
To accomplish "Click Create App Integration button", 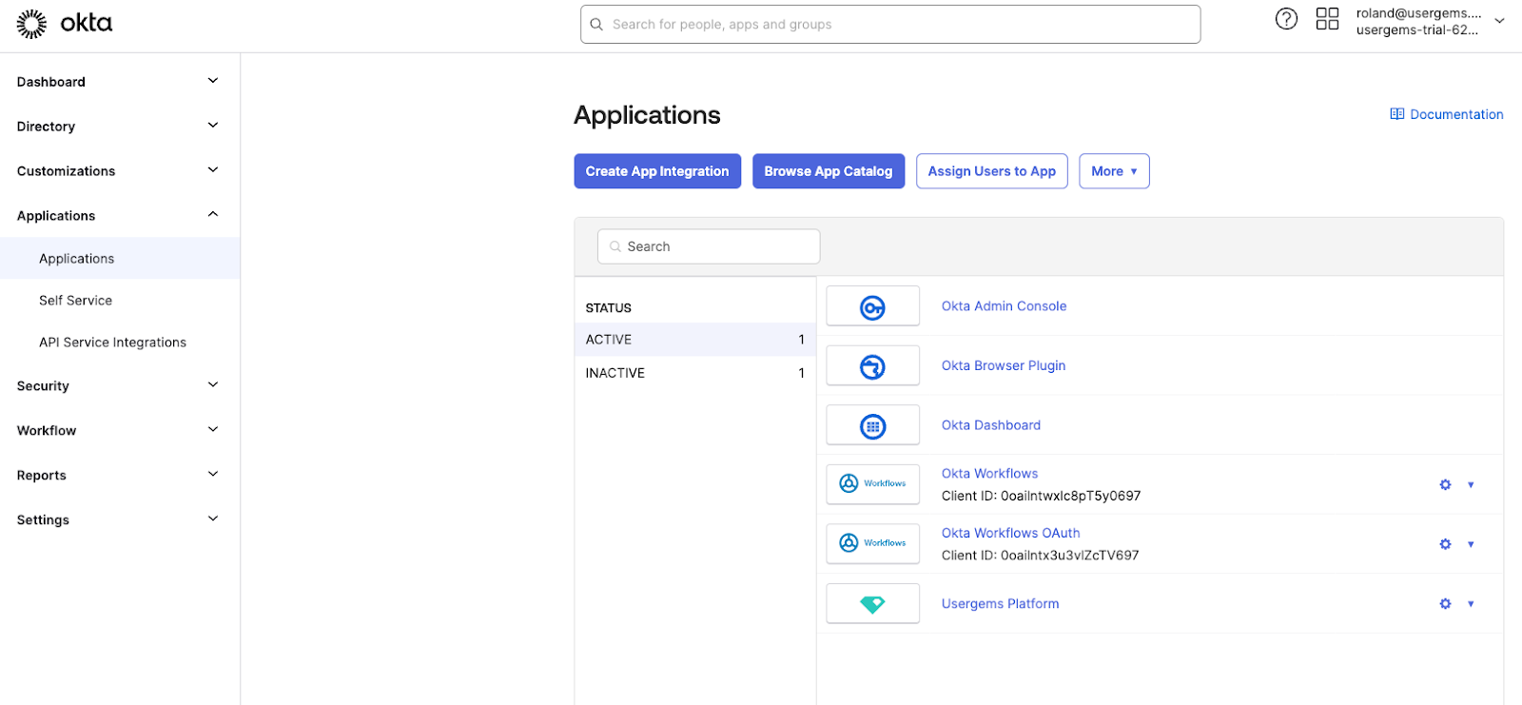I will [657, 171].
